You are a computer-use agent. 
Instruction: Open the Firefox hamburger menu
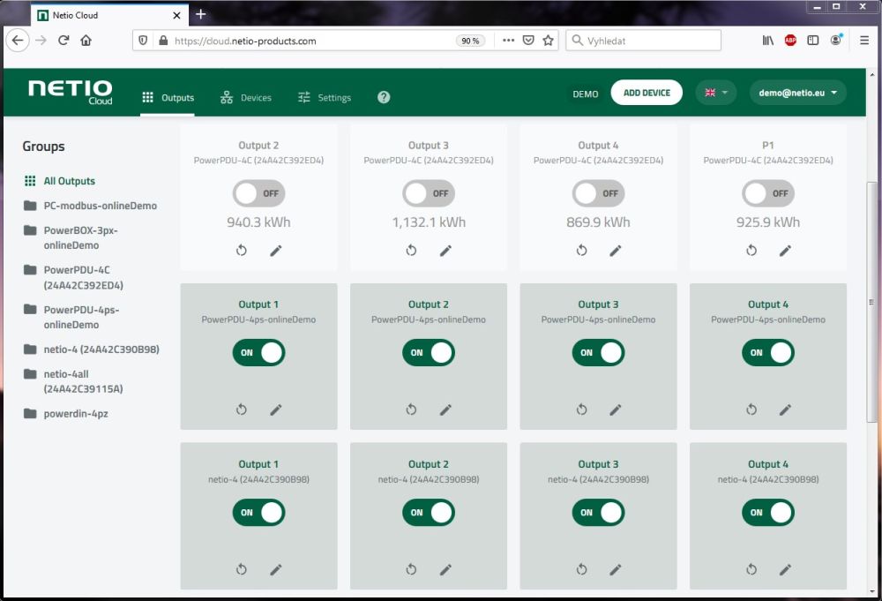[864, 41]
